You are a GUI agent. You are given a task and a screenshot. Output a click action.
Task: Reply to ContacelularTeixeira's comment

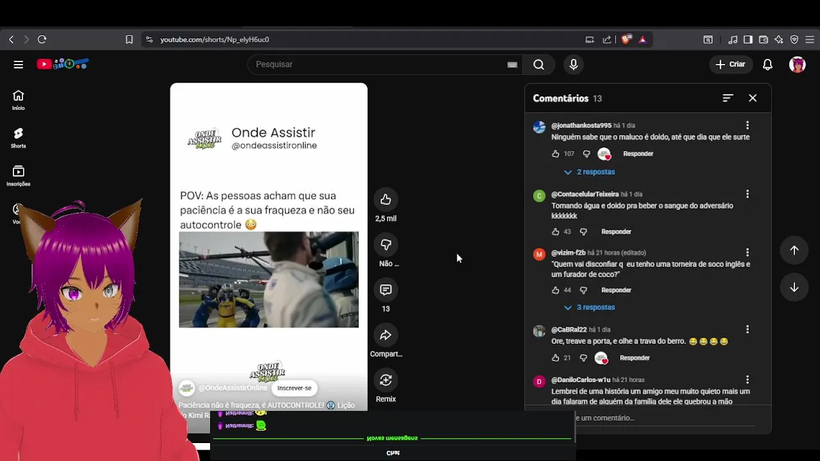[616, 232]
